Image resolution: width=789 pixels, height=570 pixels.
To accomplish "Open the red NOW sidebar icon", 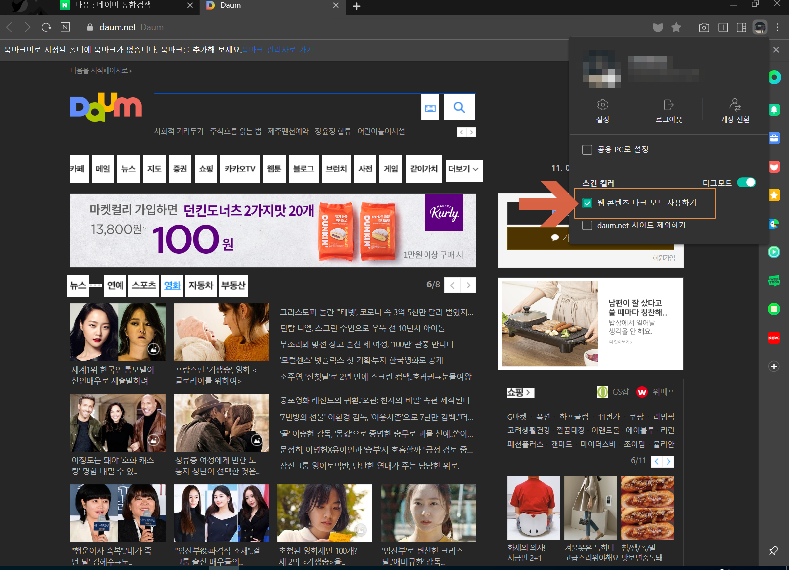I will click(x=774, y=338).
